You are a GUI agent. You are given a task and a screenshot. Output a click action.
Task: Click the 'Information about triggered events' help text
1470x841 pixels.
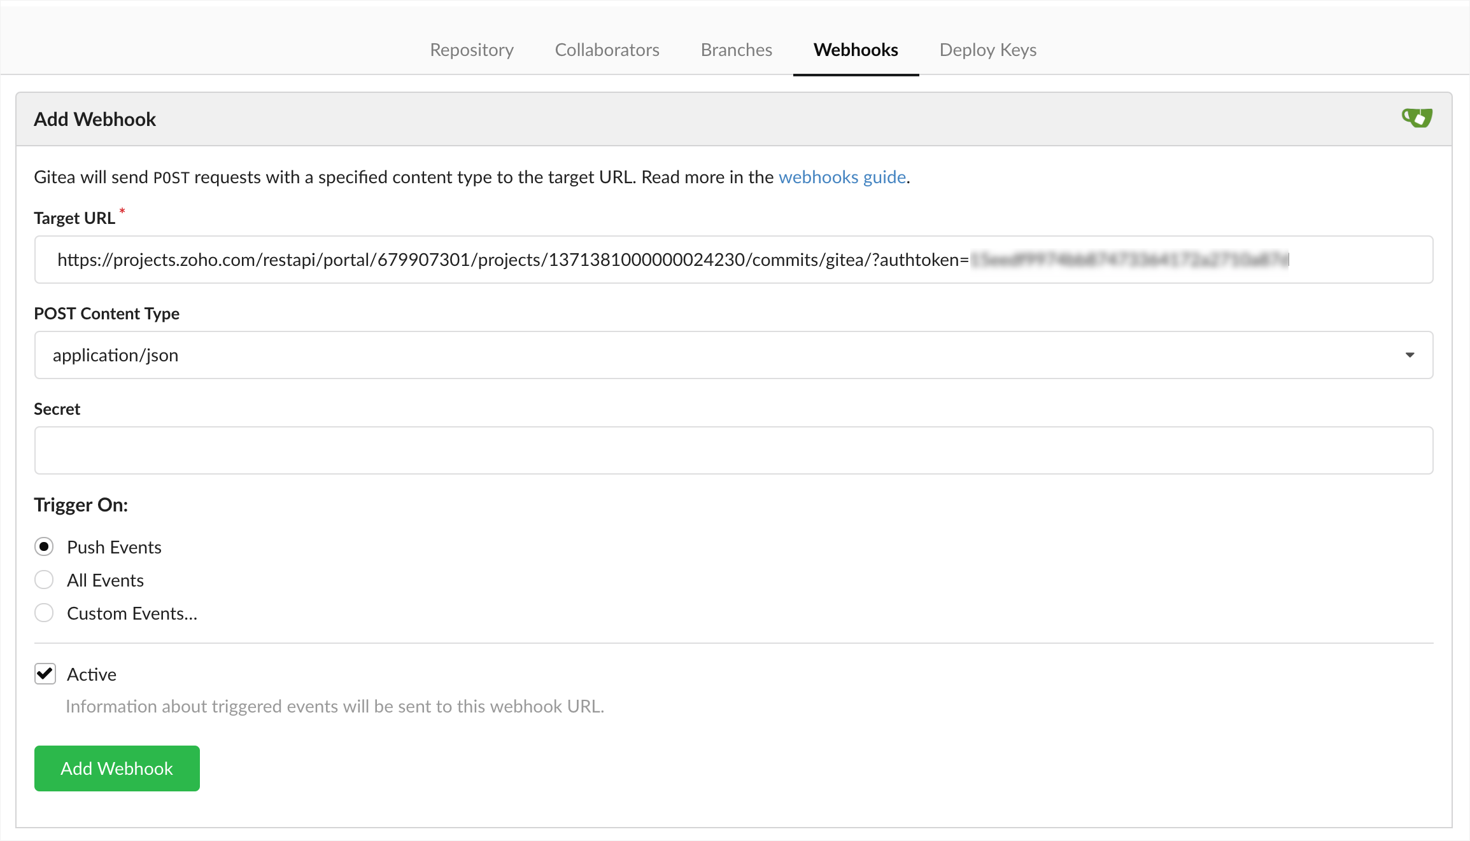click(x=335, y=706)
